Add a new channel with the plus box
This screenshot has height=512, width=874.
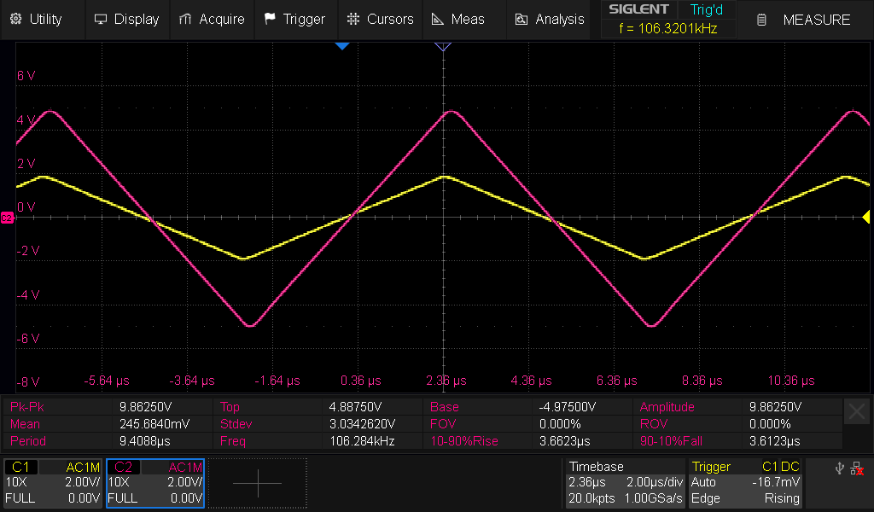[x=258, y=483]
